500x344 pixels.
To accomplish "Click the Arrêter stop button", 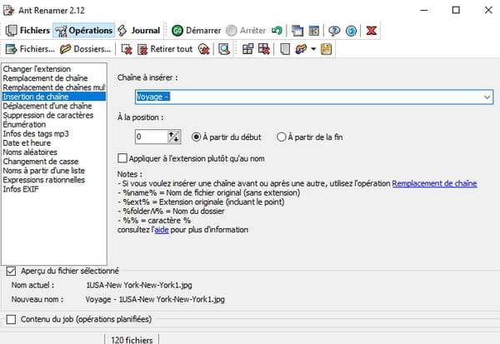I will click(246, 31).
